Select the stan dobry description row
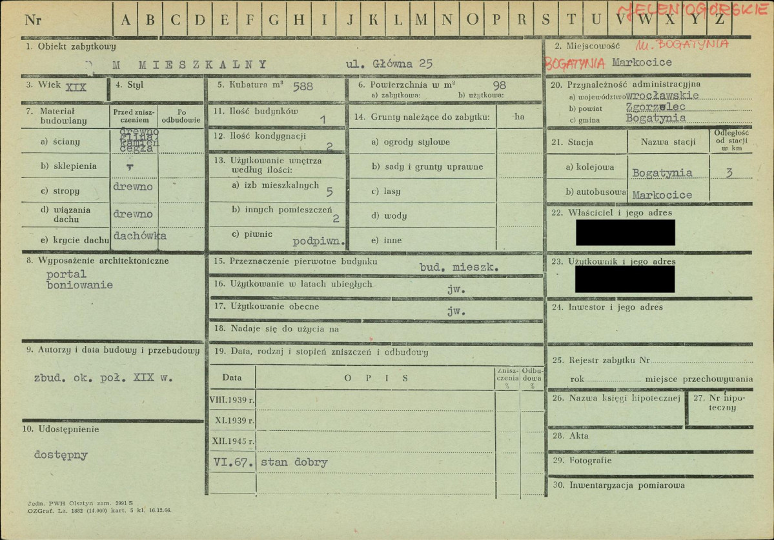 click(375, 463)
